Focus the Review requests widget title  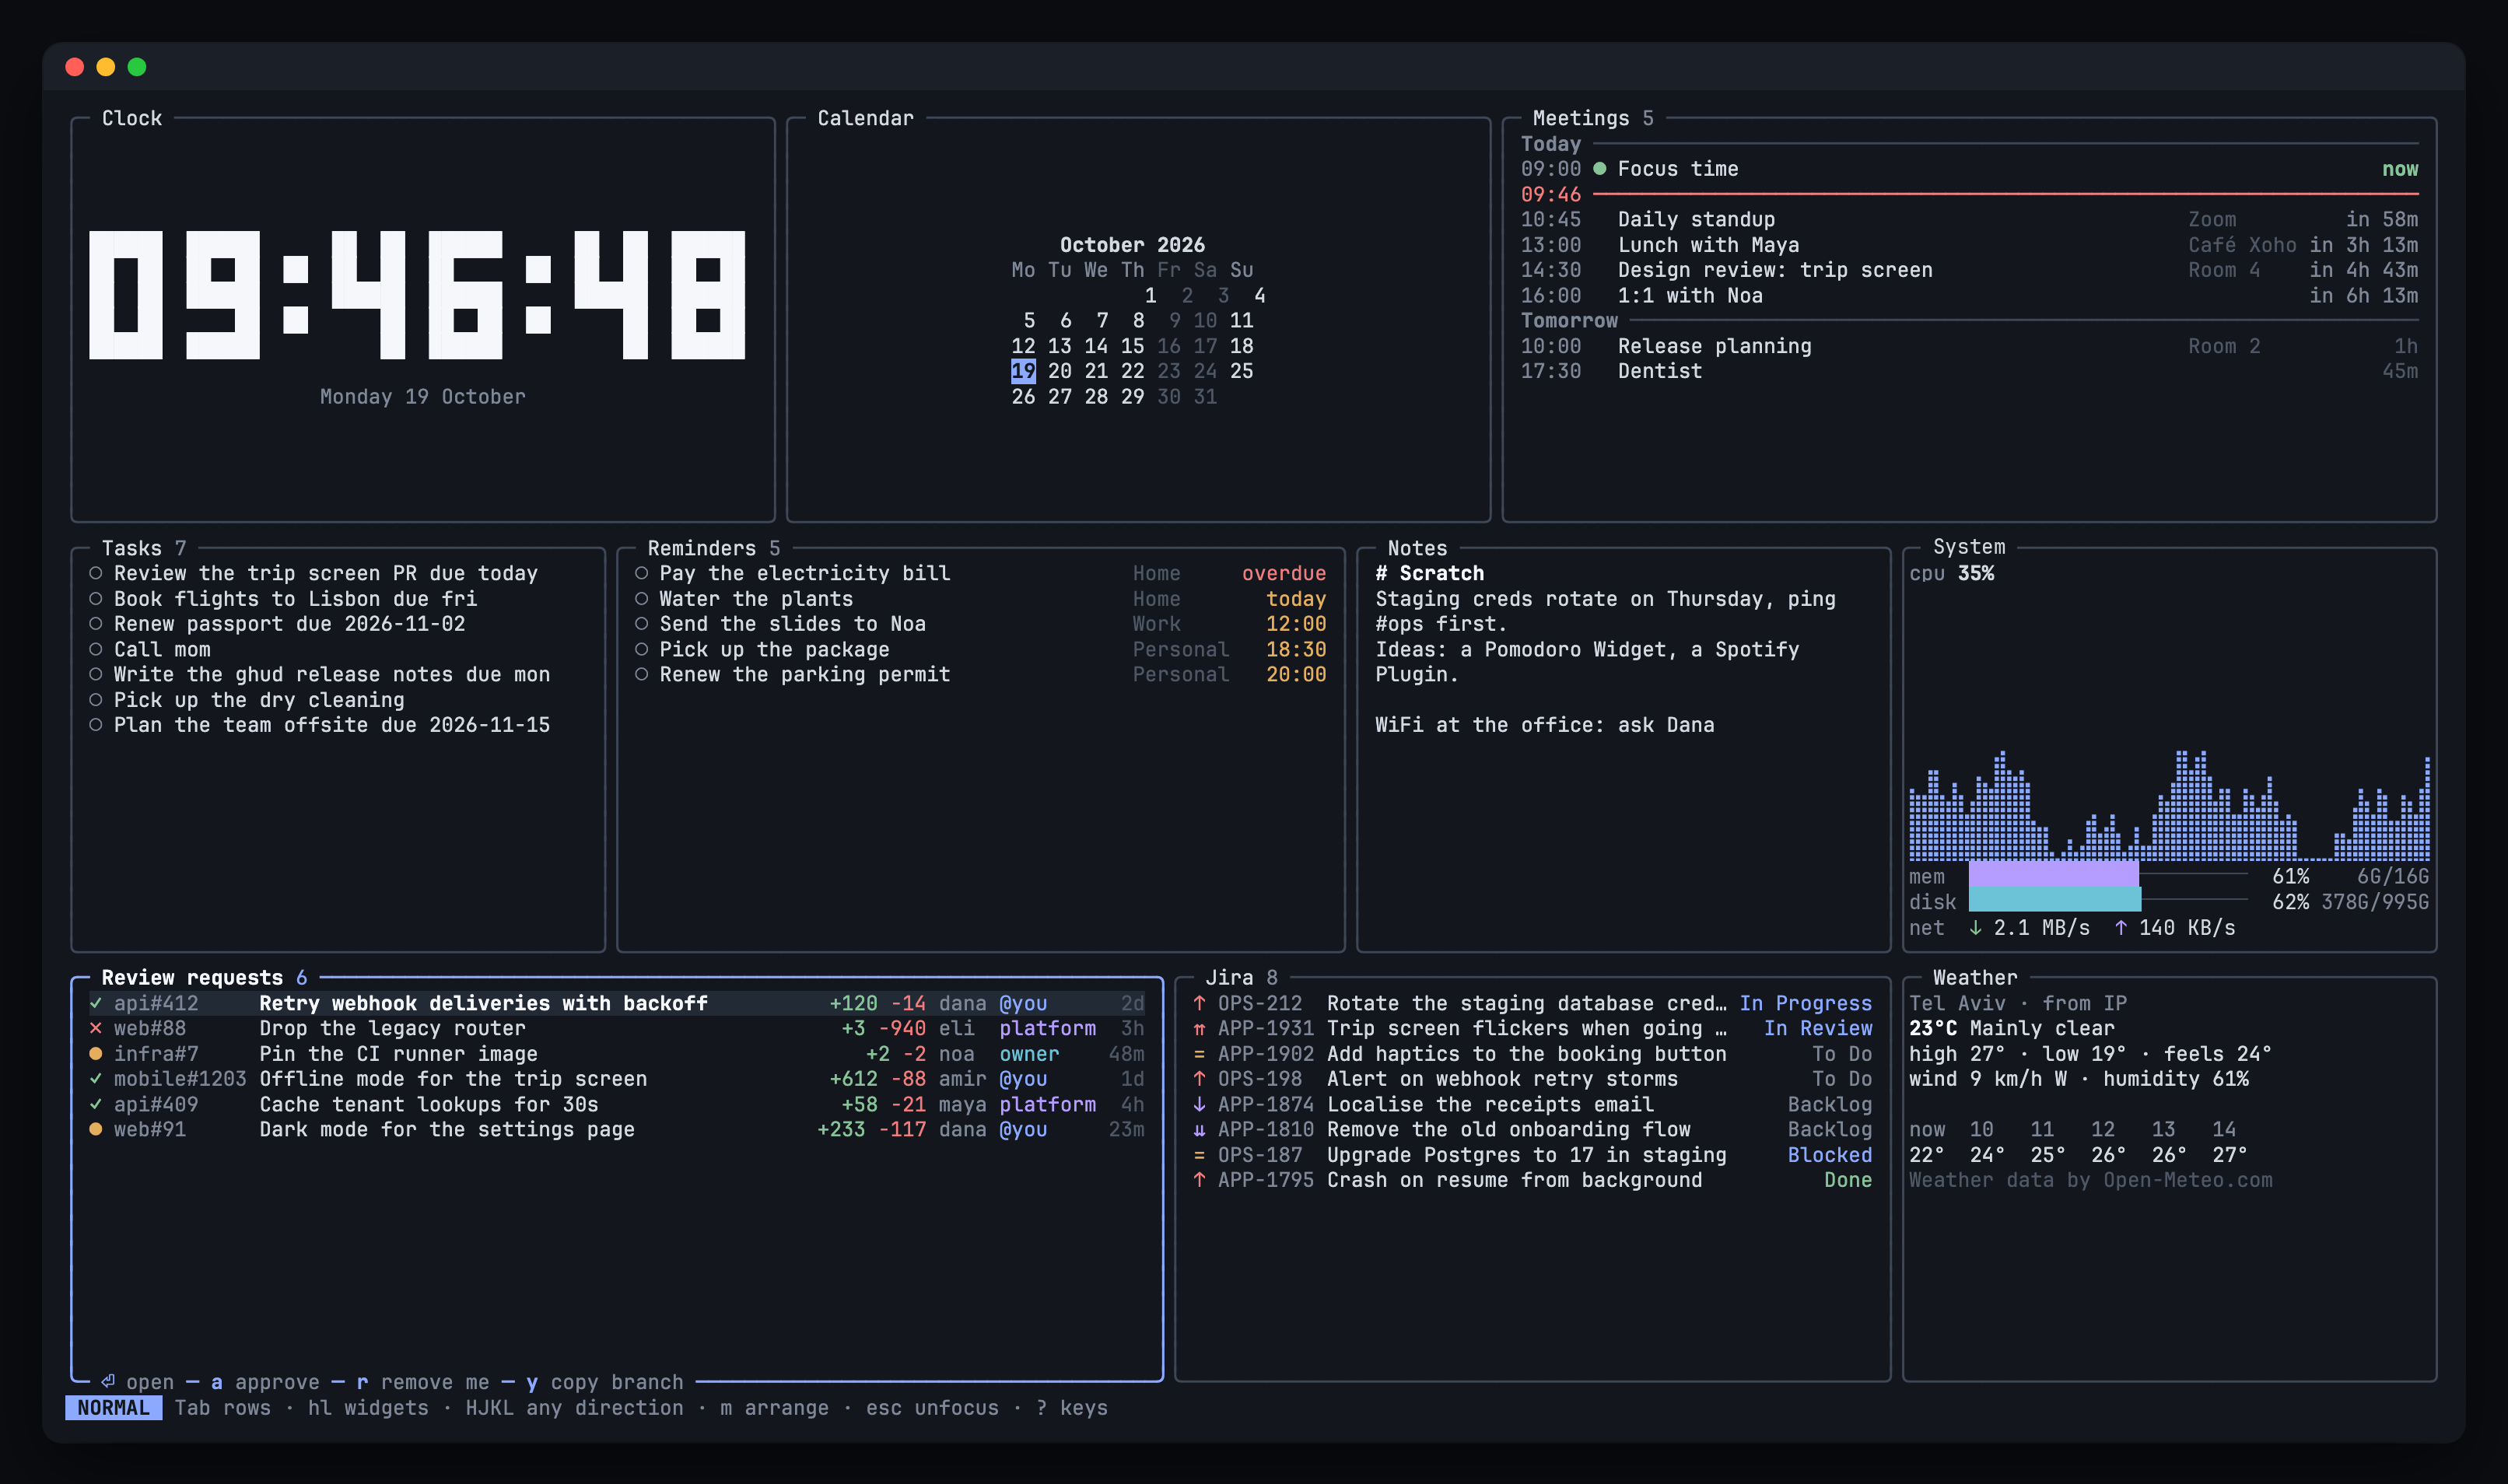point(192,978)
